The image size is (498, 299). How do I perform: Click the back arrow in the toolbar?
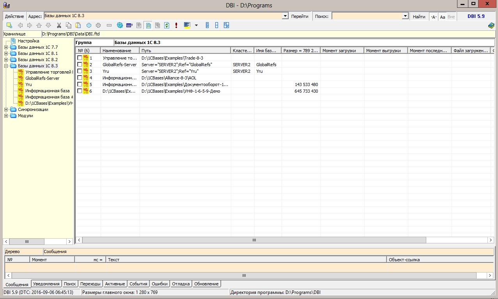[20, 25]
